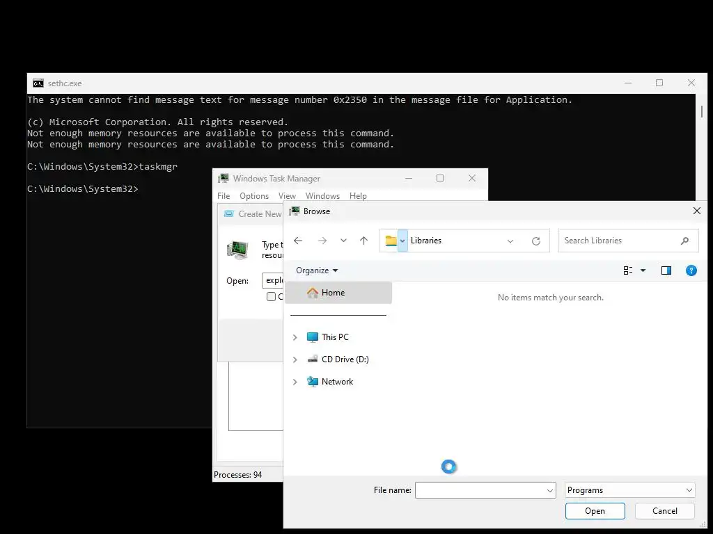This screenshot has width=713, height=534.
Task: Click the File name input box
Action: click(x=480, y=490)
